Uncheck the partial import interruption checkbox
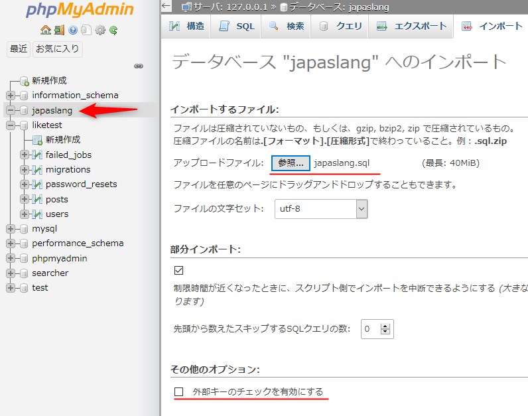The width and height of the screenshot is (528, 416). [x=178, y=270]
